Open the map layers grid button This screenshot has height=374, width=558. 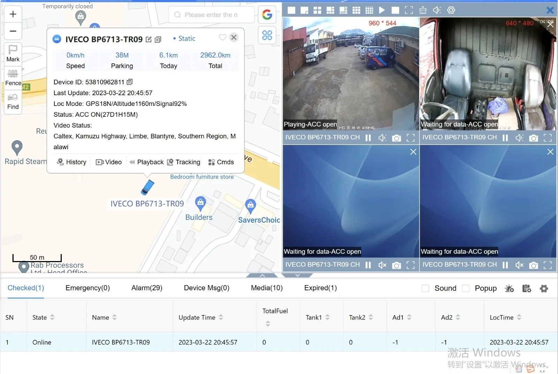267,35
